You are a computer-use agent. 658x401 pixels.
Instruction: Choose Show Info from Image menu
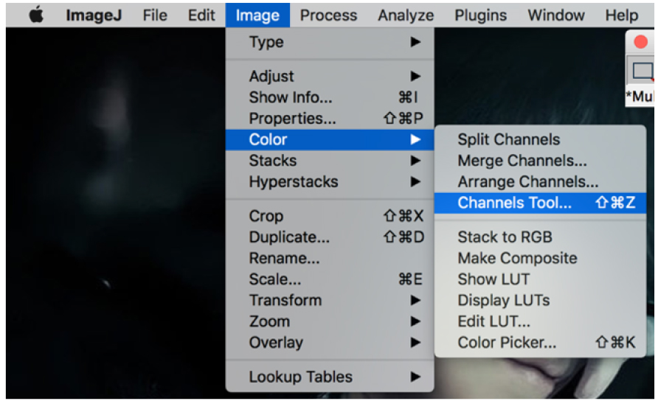pos(330,97)
